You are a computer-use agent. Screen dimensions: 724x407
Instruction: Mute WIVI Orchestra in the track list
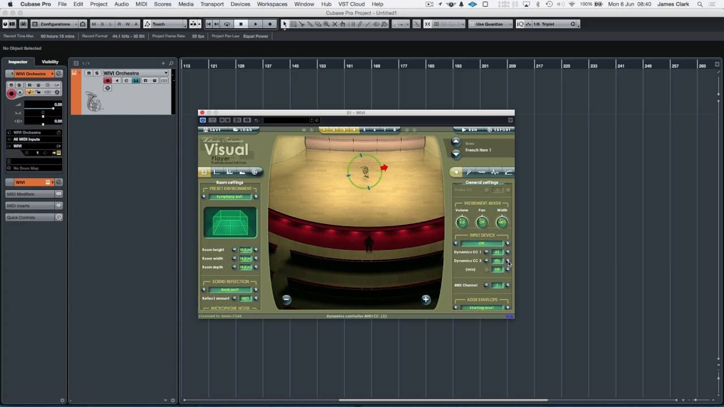[89, 73]
